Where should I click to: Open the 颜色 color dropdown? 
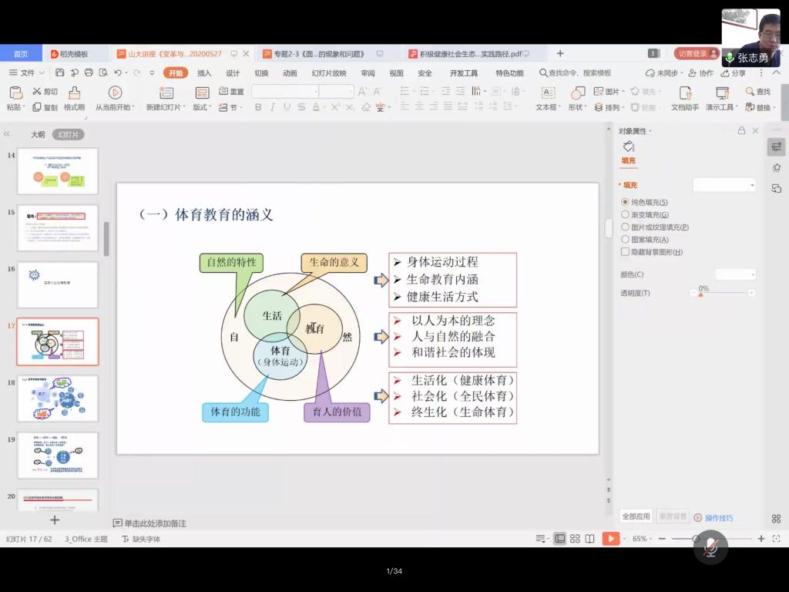pyautogui.click(x=736, y=274)
